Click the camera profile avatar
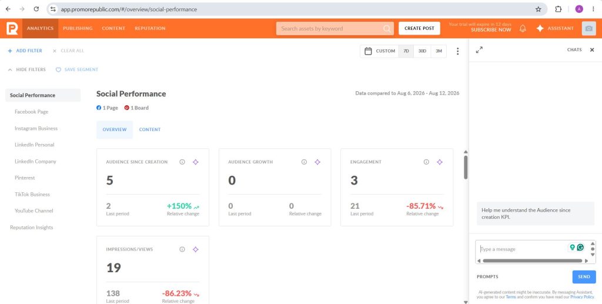 [x=589, y=28]
